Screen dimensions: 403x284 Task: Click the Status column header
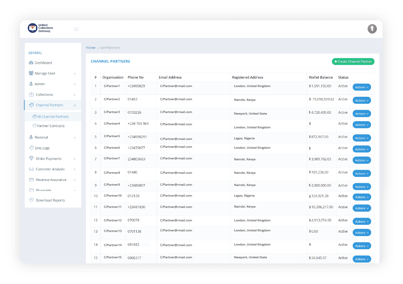point(343,77)
